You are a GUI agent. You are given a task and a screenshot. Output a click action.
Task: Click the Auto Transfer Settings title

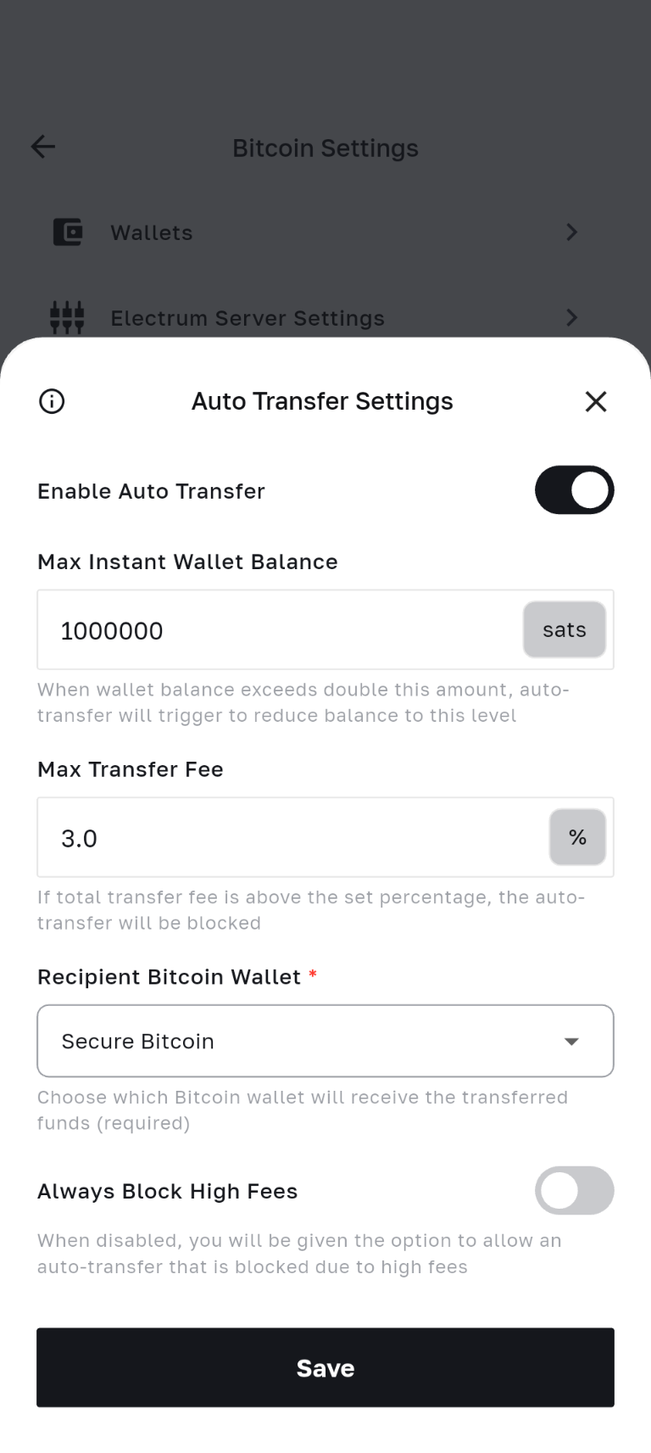pyautogui.click(x=322, y=401)
